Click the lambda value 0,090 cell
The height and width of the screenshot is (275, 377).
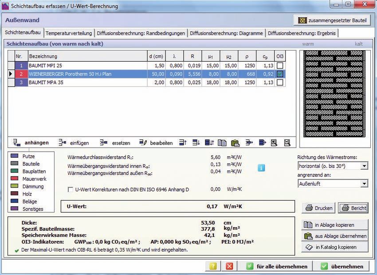pos(175,74)
